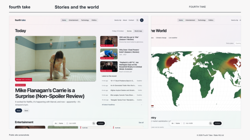The image size is (250, 140).
Task: Open headline HBO and Sky go to 'War'
Action: (x=129, y=38)
